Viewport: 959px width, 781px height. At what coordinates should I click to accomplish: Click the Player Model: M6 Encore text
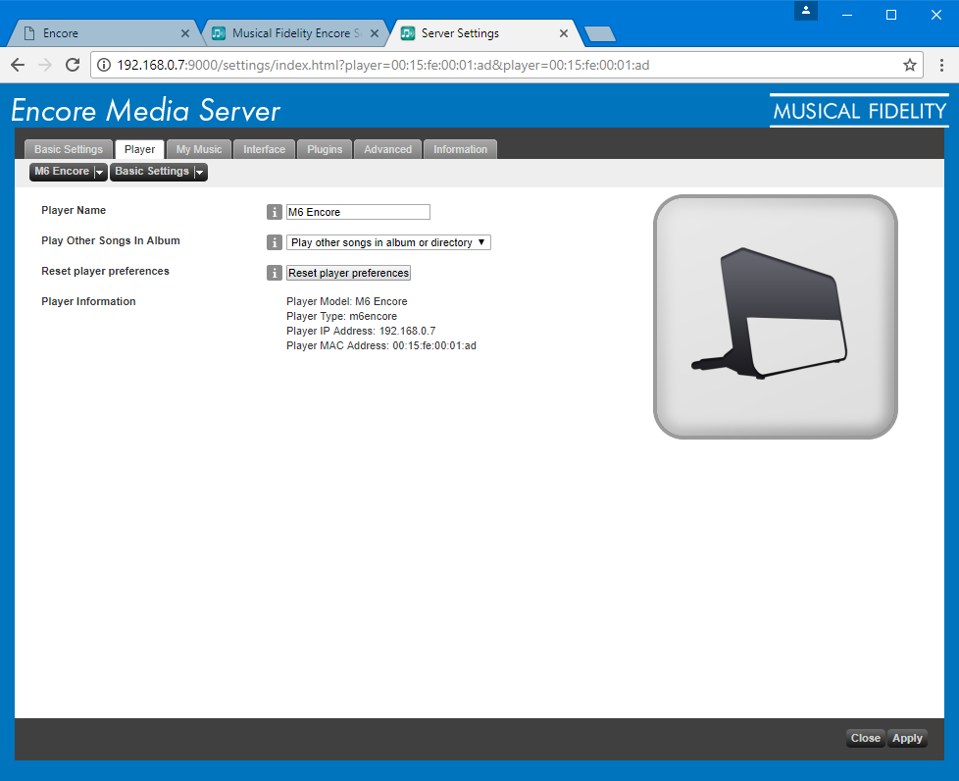[x=347, y=302]
